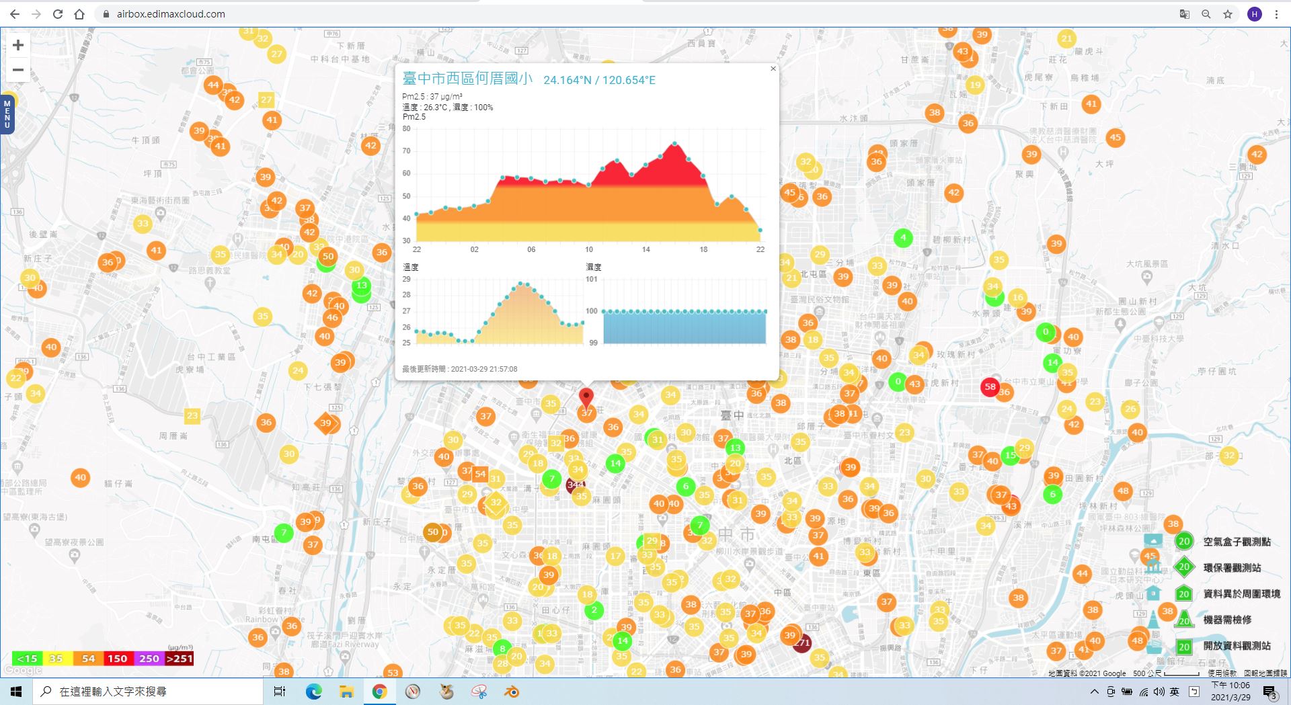
Task: Open the browser zoom indicator icon
Action: tap(1206, 14)
